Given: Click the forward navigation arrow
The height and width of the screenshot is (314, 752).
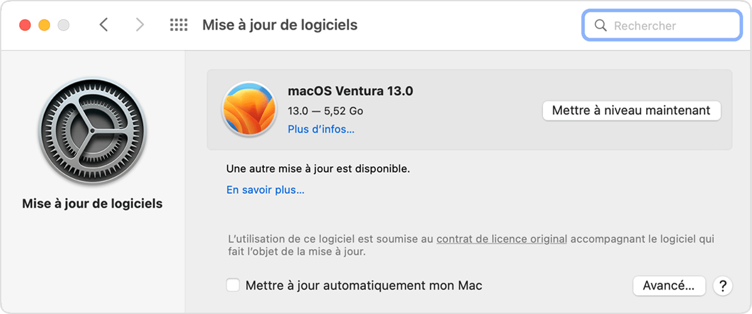Looking at the screenshot, I should (x=139, y=25).
